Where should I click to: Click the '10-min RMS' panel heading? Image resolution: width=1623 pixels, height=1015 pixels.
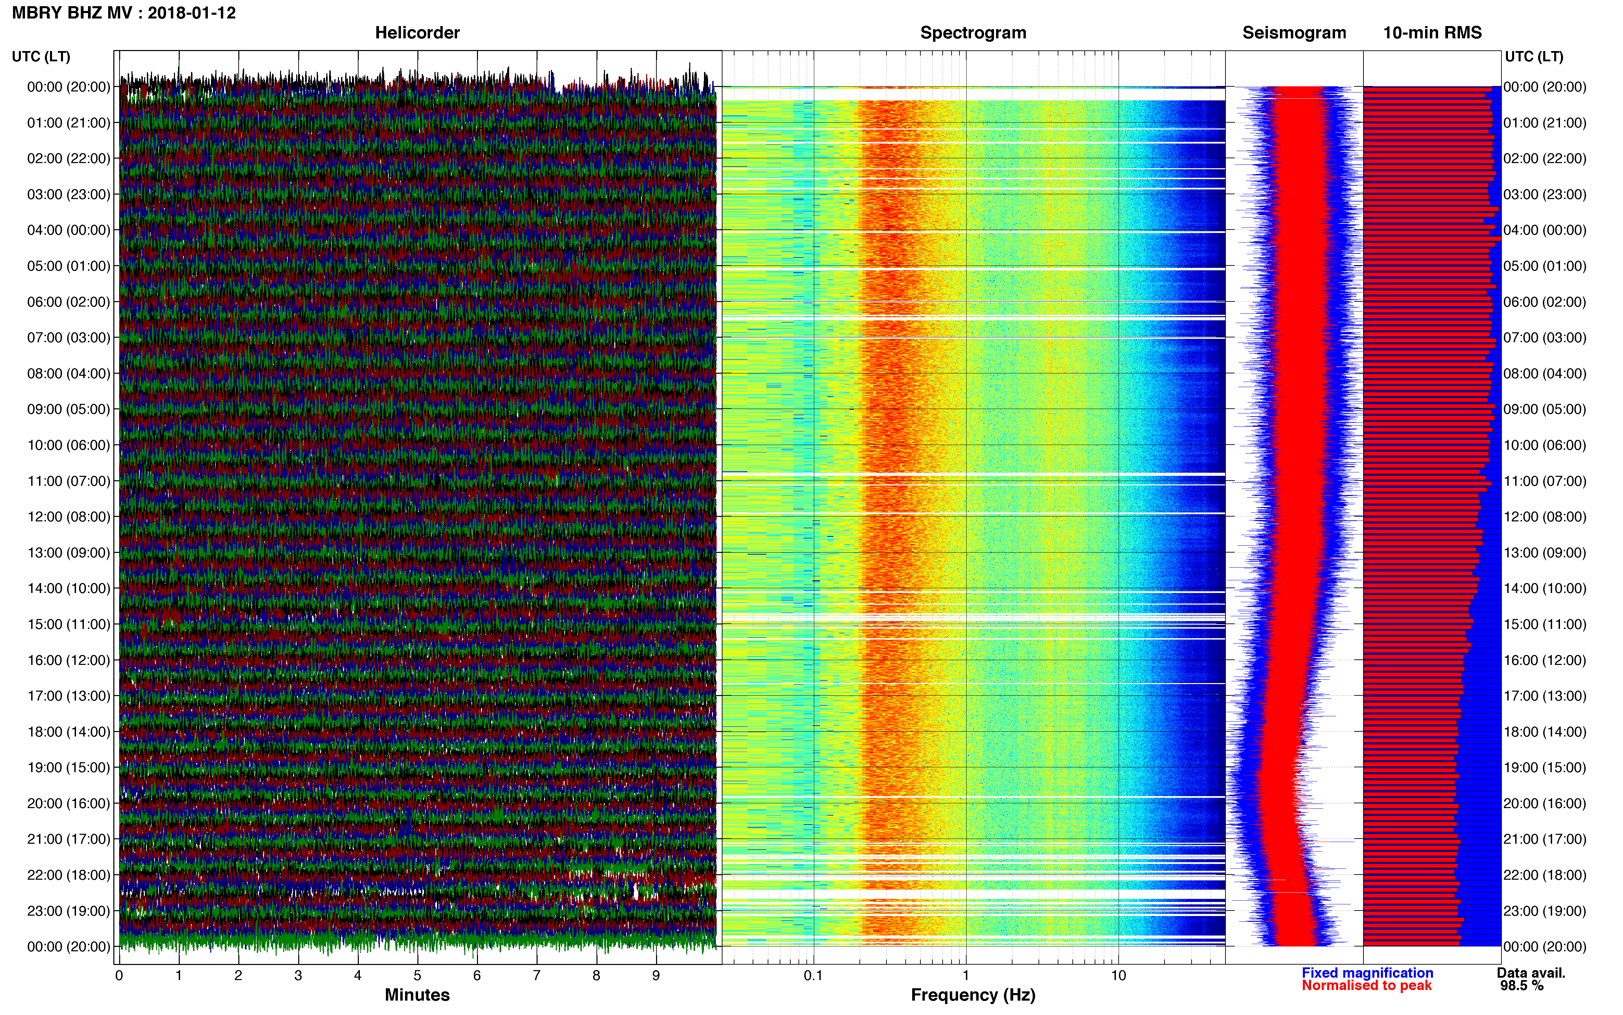tap(1433, 33)
